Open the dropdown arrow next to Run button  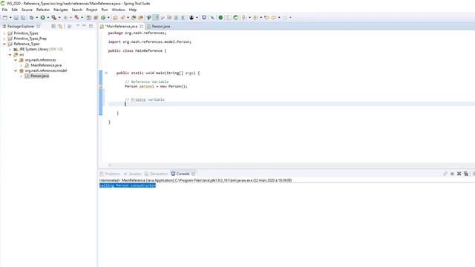(48, 18)
